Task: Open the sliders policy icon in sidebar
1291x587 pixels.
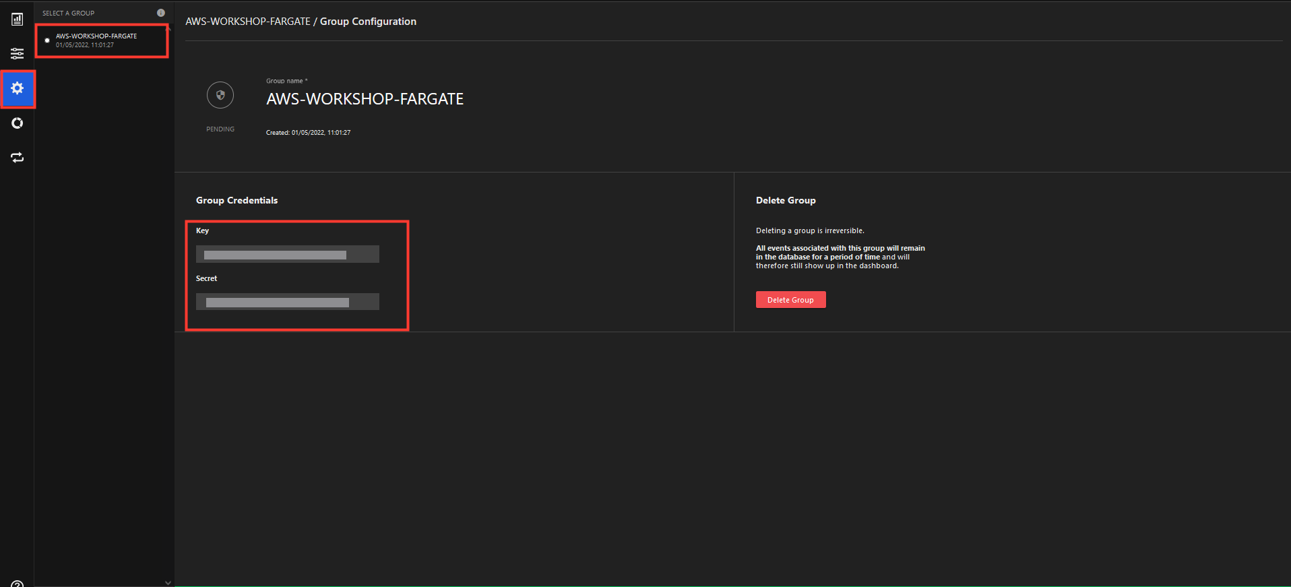Action: tap(18, 53)
